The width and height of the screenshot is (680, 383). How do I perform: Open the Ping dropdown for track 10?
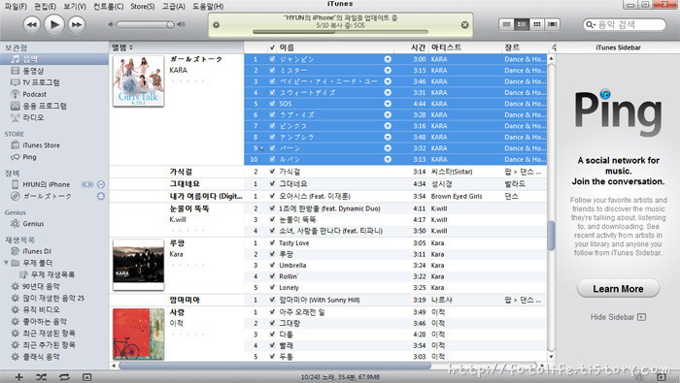click(388, 159)
